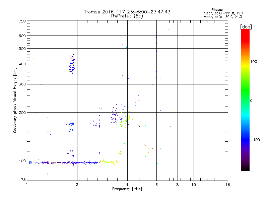
Task: Click the colorbar '-100' tick label
Action: point(255,140)
